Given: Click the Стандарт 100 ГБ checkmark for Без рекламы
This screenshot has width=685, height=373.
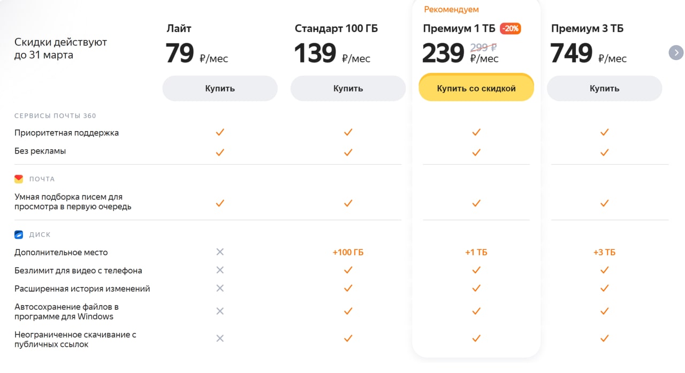Looking at the screenshot, I should (x=348, y=152).
